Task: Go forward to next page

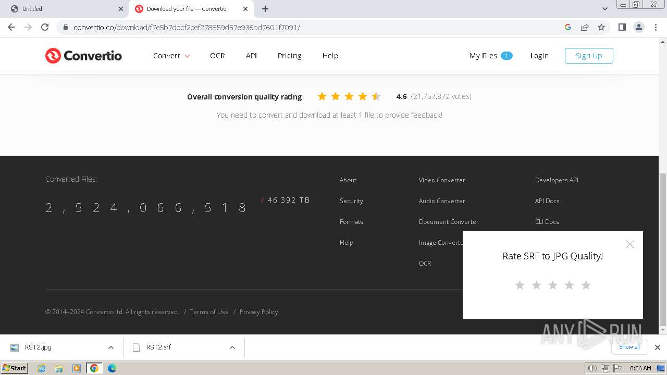Action: (x=28, y=27)
